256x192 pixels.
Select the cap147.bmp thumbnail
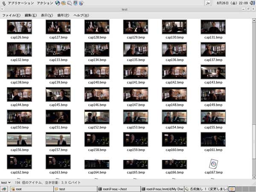(x=136, y=94)
